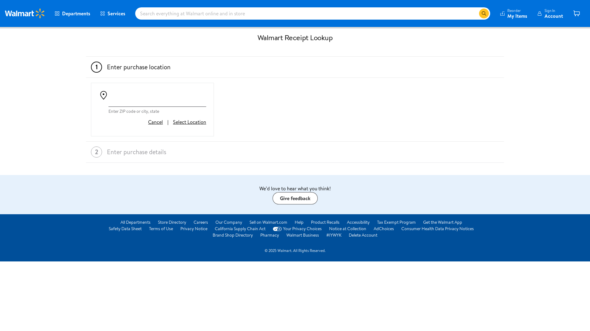590x331 pixels.
Task: Open the Terms of Use link
Action: (x=161, y=229)
